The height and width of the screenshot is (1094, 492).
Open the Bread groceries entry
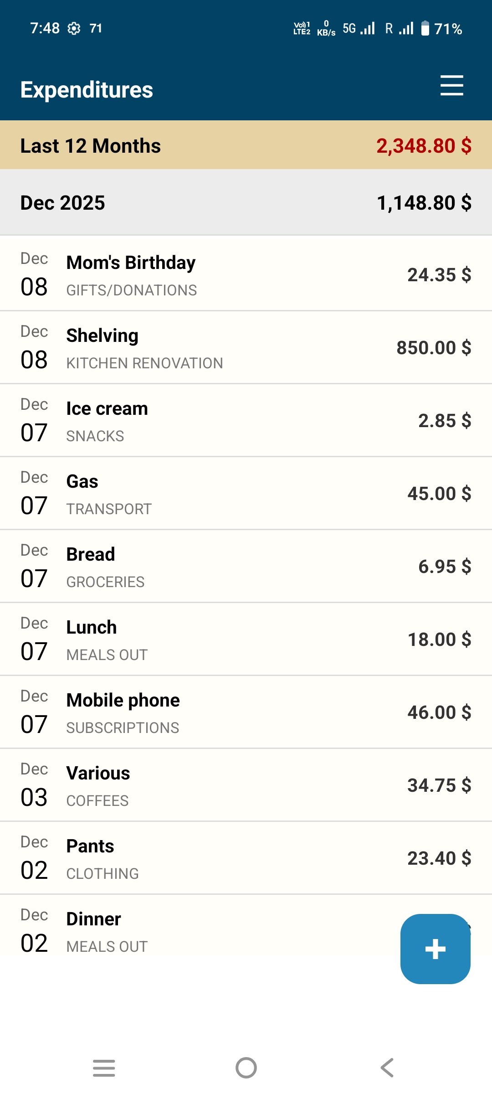coord(246,566)
